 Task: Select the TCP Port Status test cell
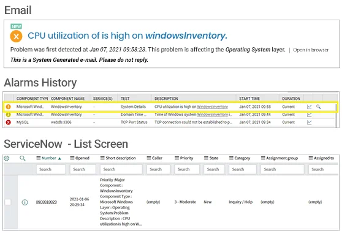(134, 123)
